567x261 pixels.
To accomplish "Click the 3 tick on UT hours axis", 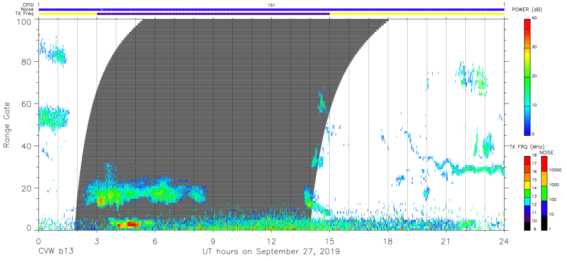I will point(97,241).
